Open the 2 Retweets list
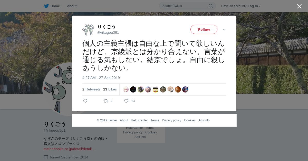Image resolution: width=308 pixels, height=161 pixels. coord(91,89)
